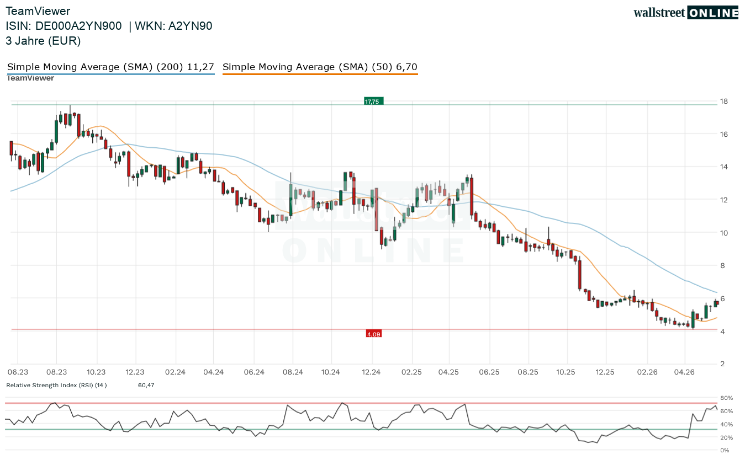The image size is (745, 465).
Task: Click the RSI value 60,47
Action: 146,385
